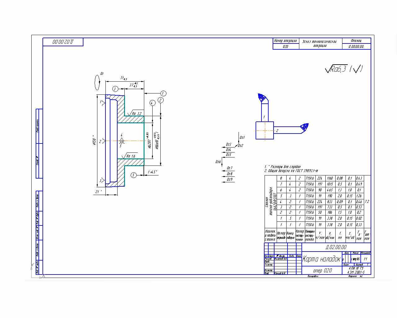This screenshot has width=397, height=318.
Task: Select circled position balloon 3
Action: (x=115, y=89)
